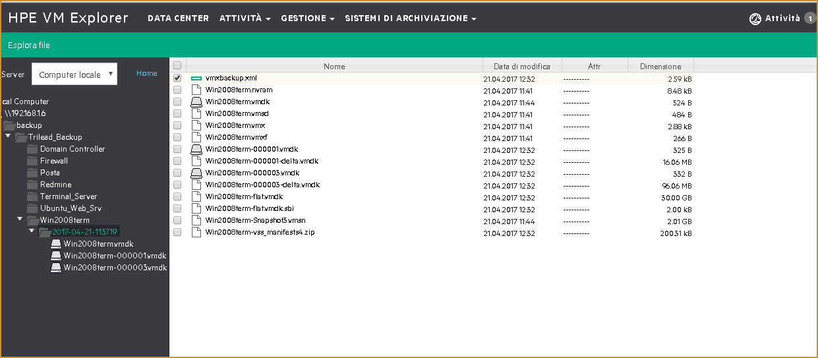818x358 pixels.
Task: Open the Sistemi di Archiviazione menu
Action: (411, 18)
